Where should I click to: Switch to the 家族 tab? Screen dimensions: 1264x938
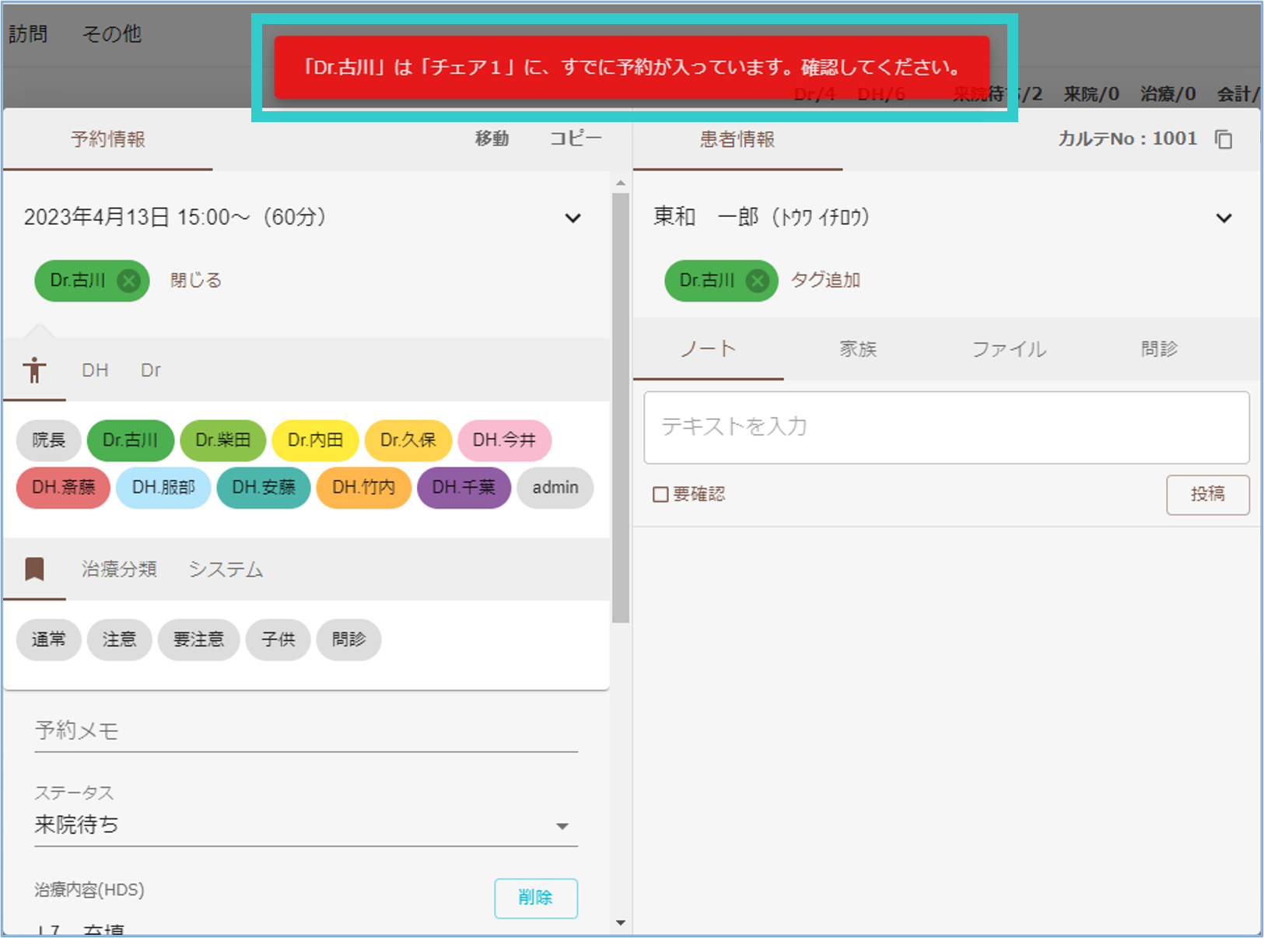[858, 349]
